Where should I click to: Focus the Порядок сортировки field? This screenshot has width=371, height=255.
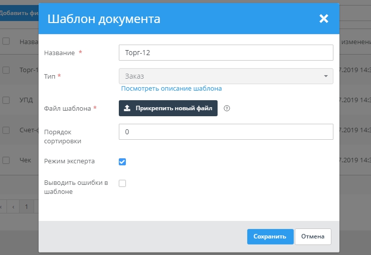coord(226,132)
